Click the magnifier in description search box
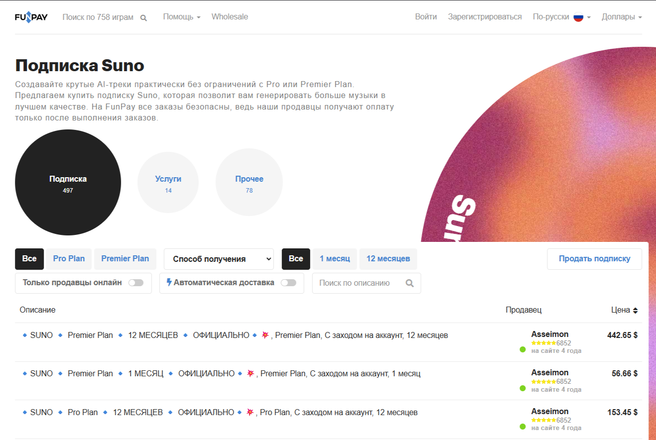Viewport: 656px width, 440px height. 410,283
